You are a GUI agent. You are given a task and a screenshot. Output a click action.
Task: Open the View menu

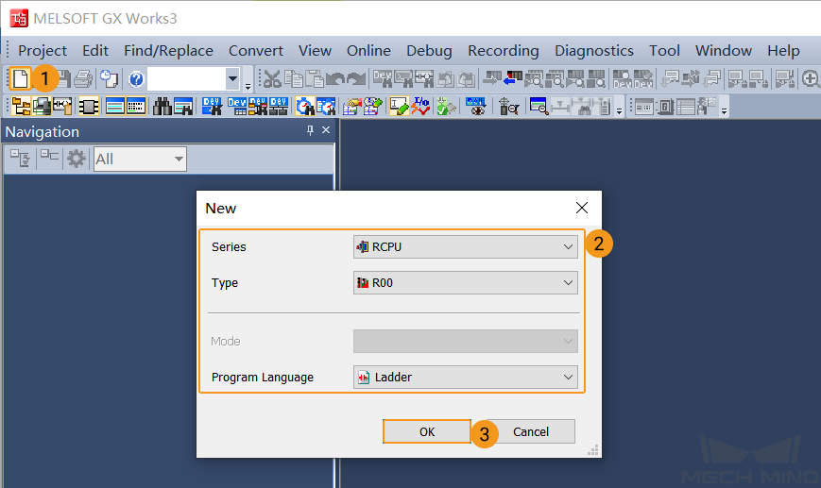pos(315,51)
